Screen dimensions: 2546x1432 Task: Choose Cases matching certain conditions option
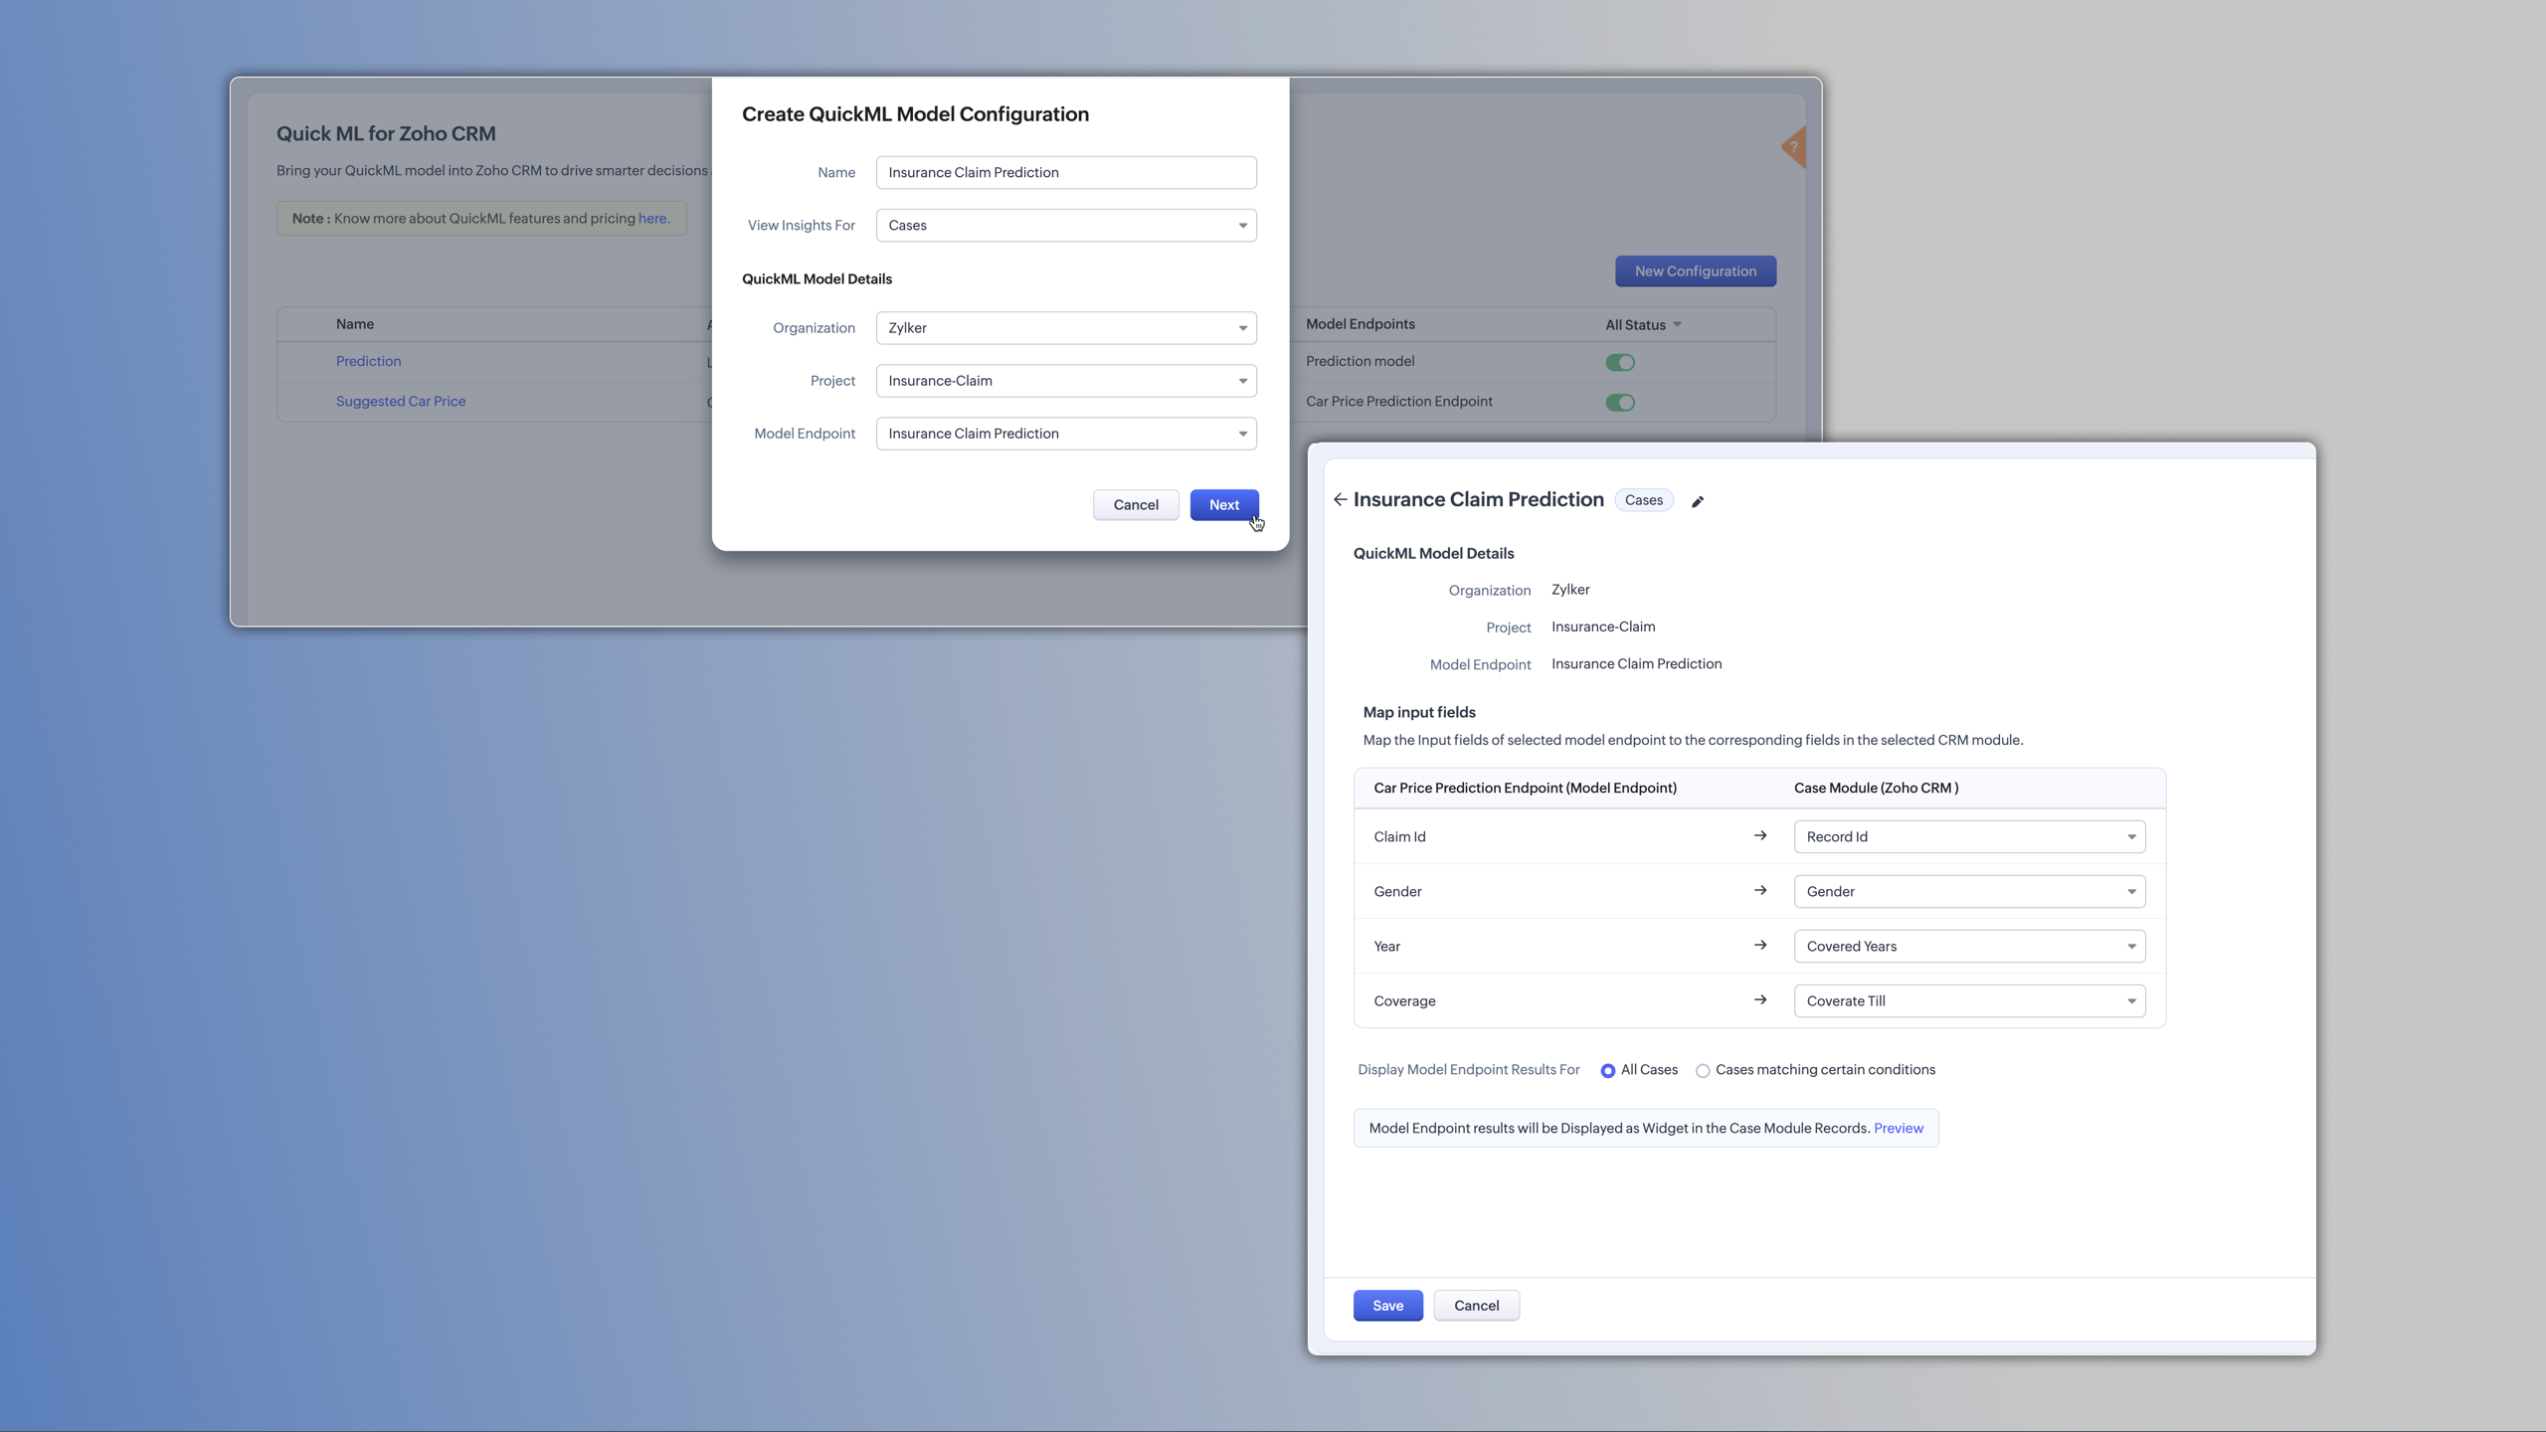(x=1703, y=1071)
